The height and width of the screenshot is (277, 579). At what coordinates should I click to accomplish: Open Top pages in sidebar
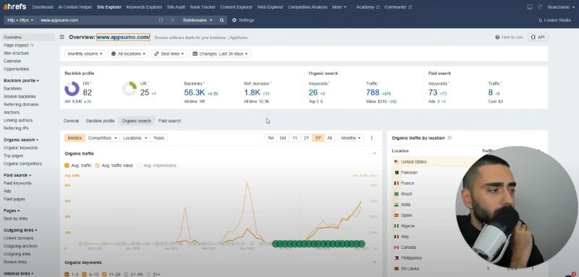point(13,155)
